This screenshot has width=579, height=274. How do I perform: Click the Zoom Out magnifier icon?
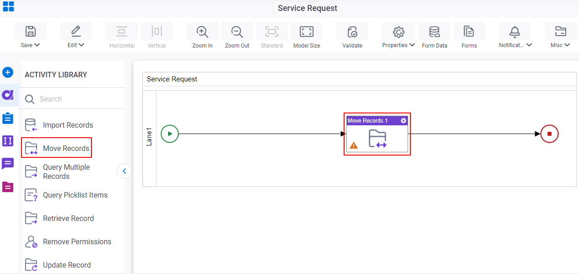[x=237, y=32]
